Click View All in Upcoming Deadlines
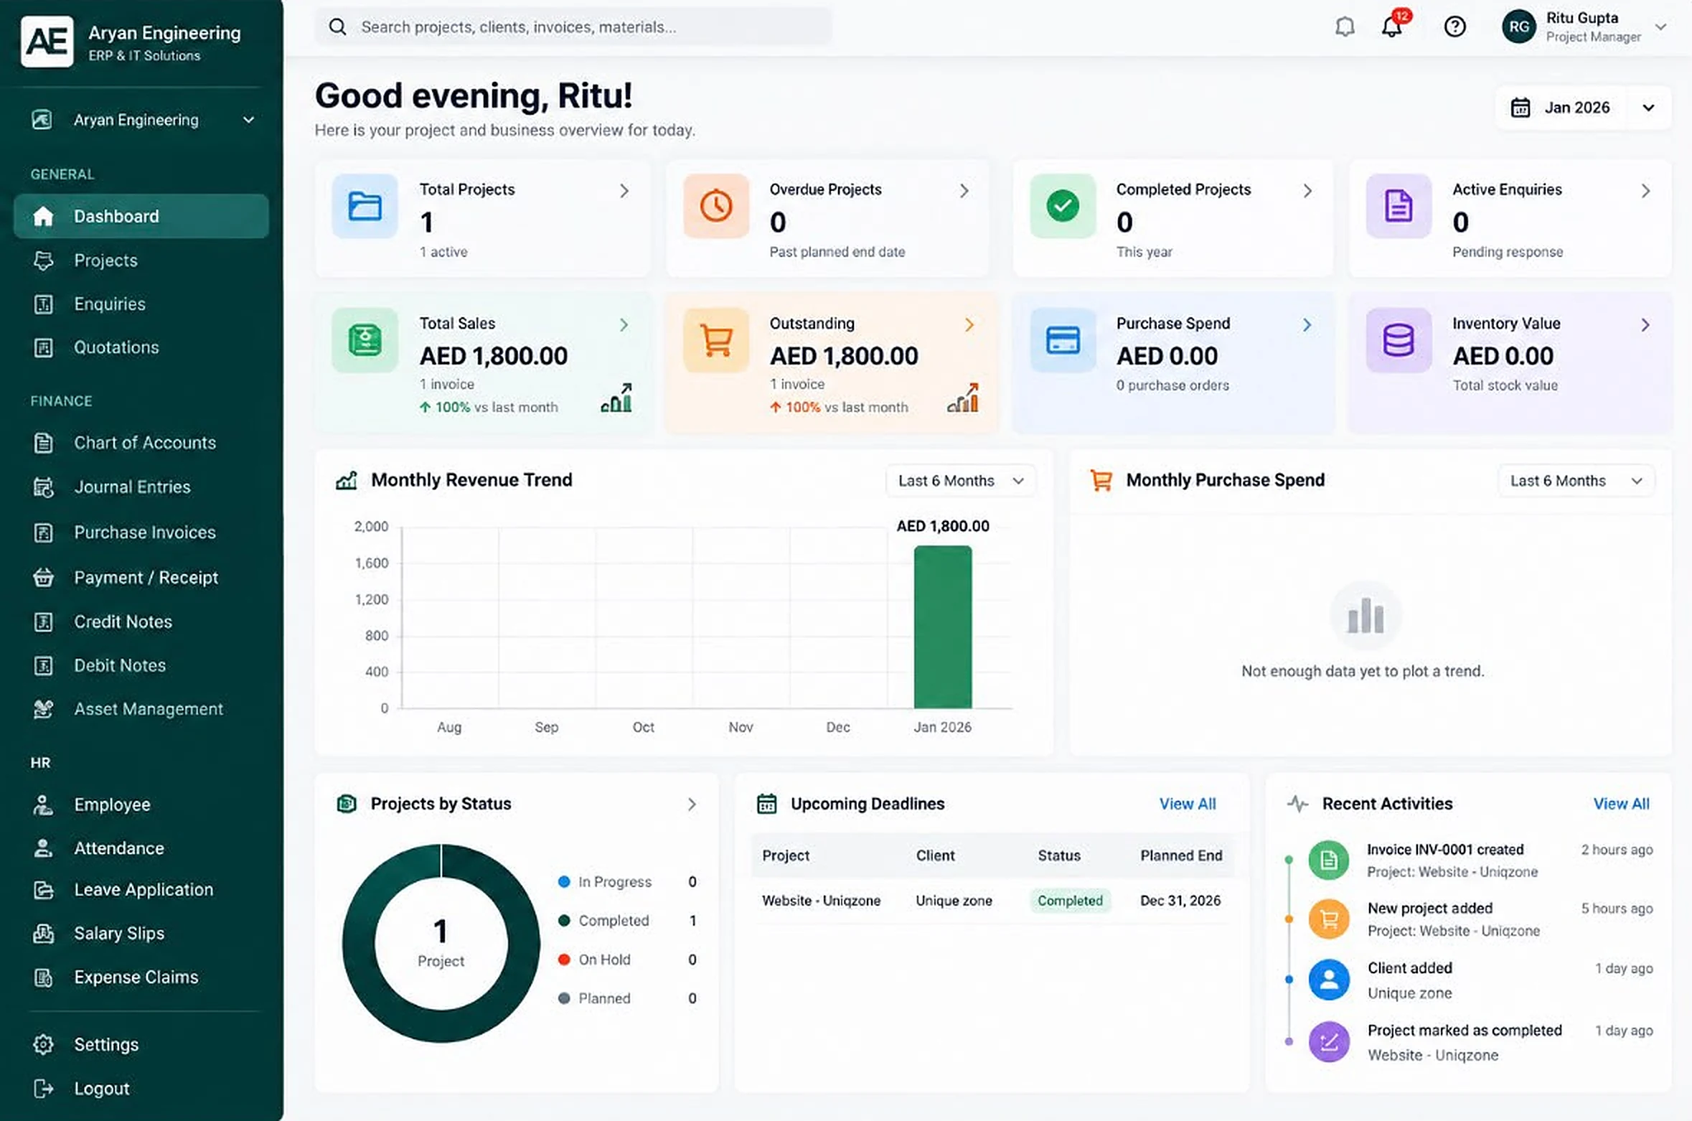The height and width of the screenshot is (1121, 1692). pyautogui.click(x=1188, y=805)
